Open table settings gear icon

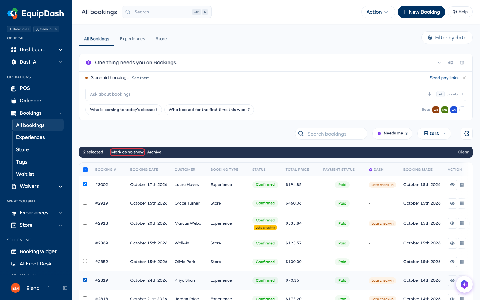[467, 133]
